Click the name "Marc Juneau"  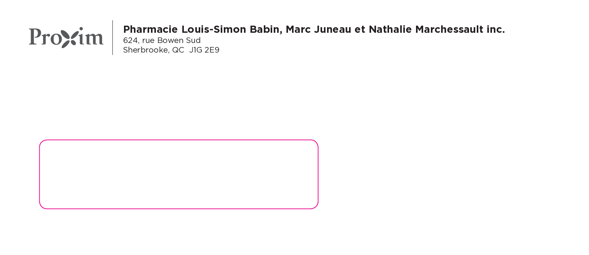[318, 29]
